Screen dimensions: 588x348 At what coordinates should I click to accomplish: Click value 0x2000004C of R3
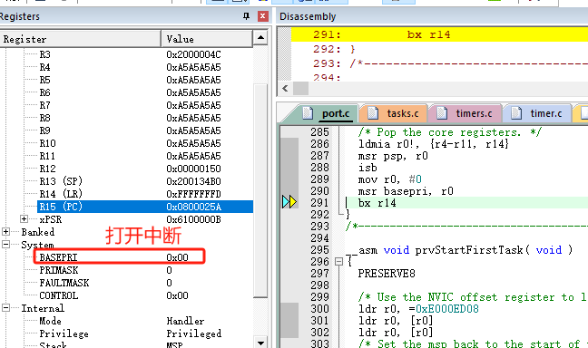coord(193,54)
